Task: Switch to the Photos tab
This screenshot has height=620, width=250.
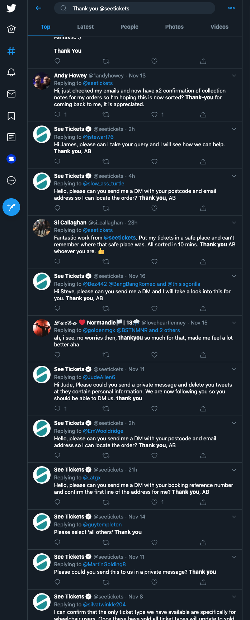Action: 174,27
